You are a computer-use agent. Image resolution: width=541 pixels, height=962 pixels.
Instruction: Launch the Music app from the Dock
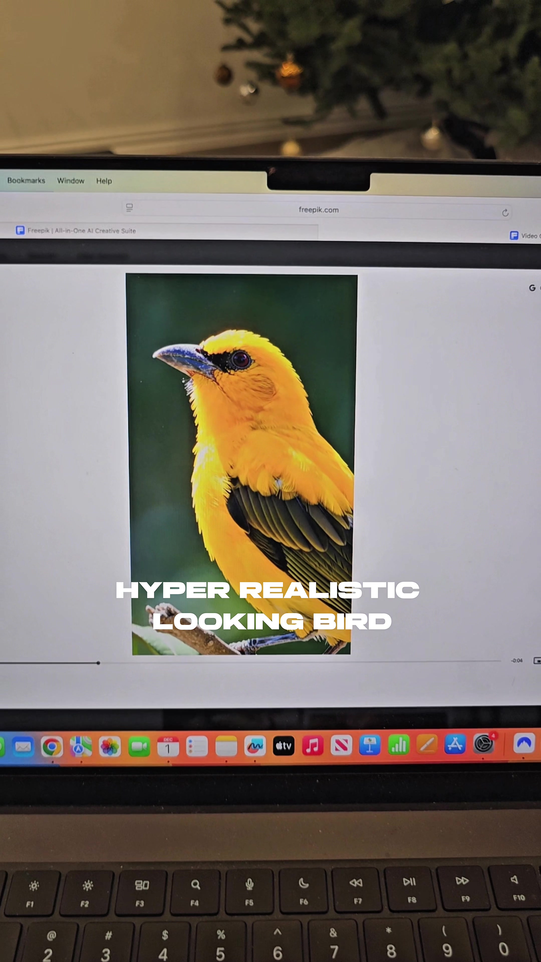(313, 746)
